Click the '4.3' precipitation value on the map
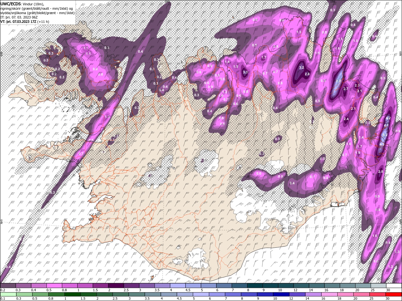This screenshot has width=402, height=301. (x=382, y=144)
